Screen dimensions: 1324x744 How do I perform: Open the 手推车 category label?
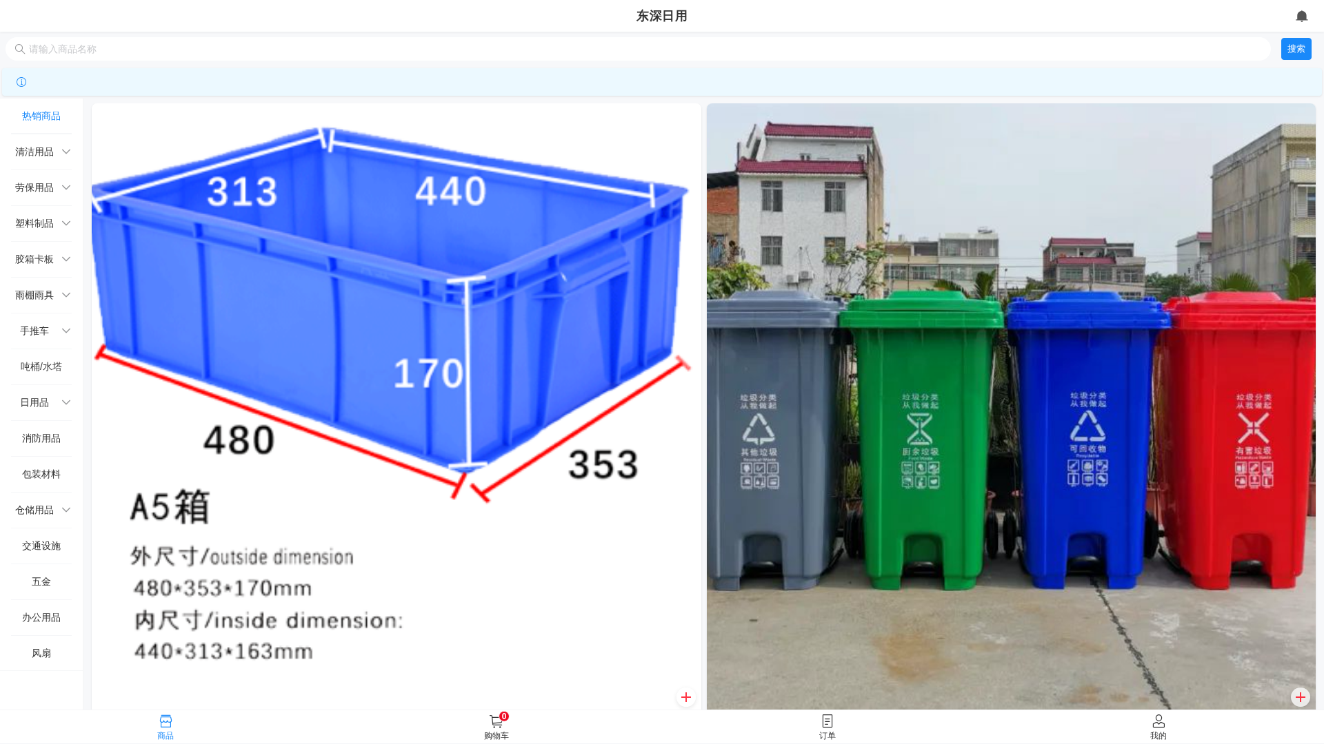pyautogui.click(x=34, y=331)
